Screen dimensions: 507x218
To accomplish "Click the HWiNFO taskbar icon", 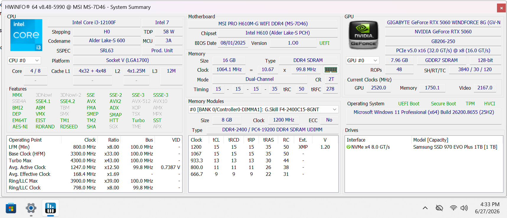I will pyautogui.click(x=50, y=208).
